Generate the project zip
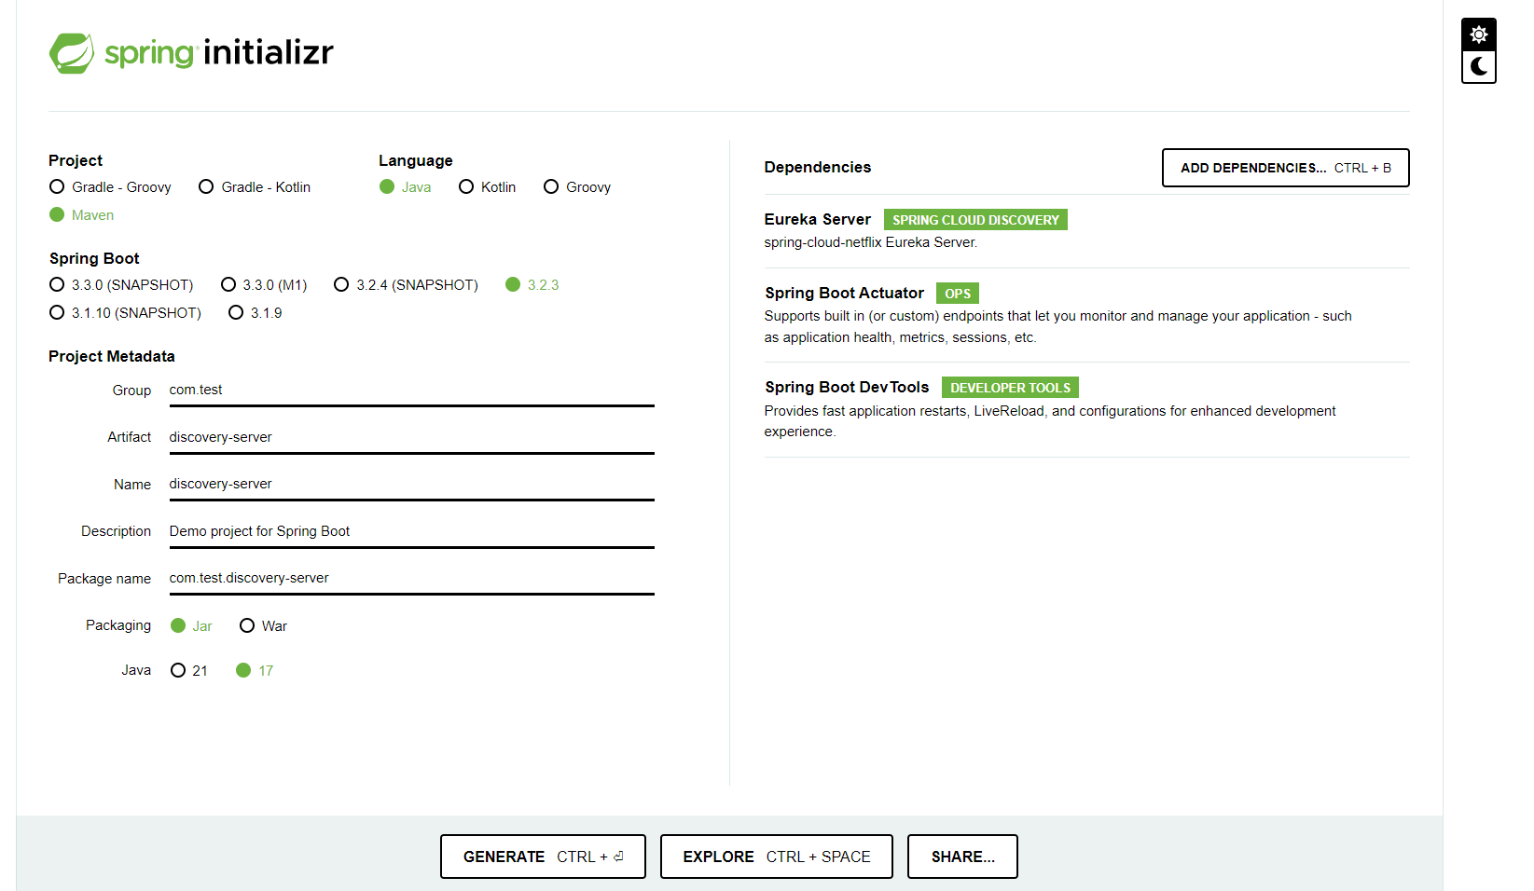Screen dimensions: 1534x891 coord(543,857)
